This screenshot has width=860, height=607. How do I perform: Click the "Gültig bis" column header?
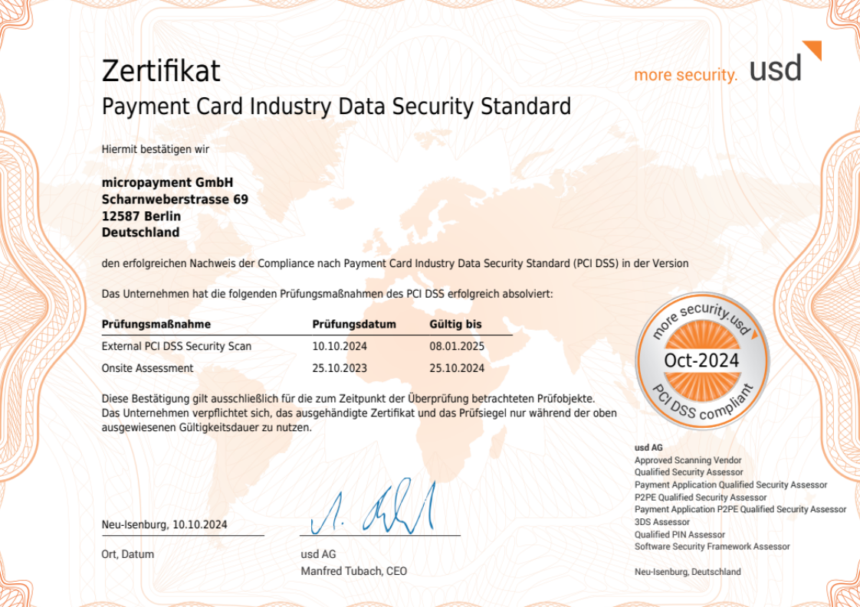tap(455, 325)
